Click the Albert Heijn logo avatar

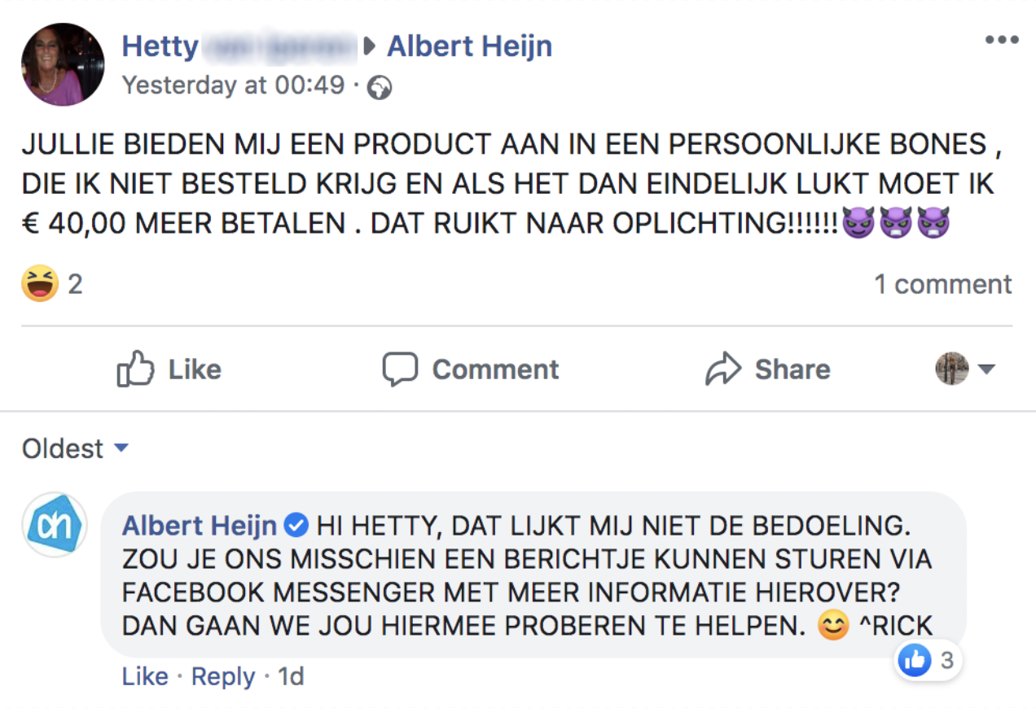[54, 525]
